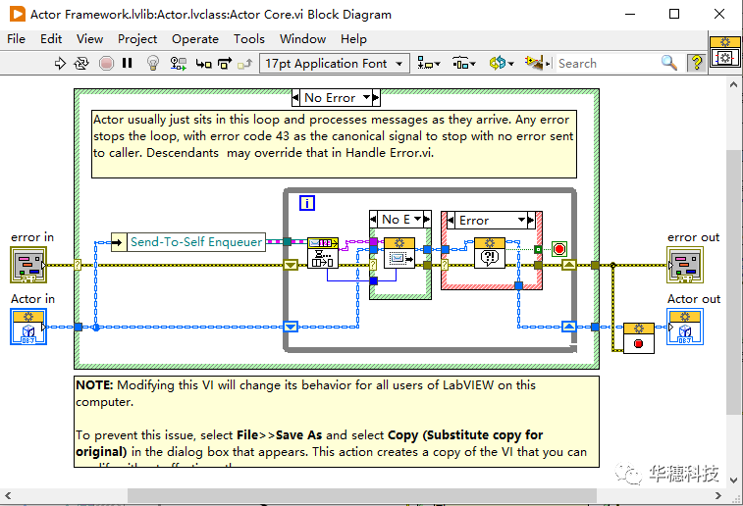Click Step Into toolbar button
743x506 pixels.
(204, 63)
